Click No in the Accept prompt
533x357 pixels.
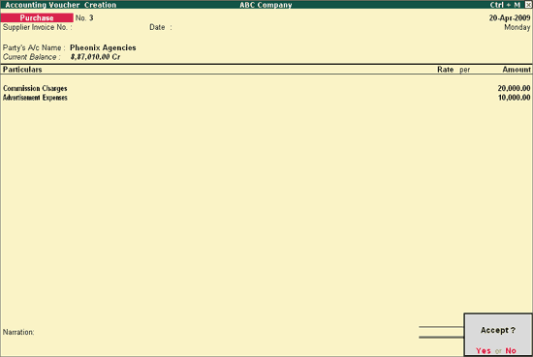[x=511, y=350]
